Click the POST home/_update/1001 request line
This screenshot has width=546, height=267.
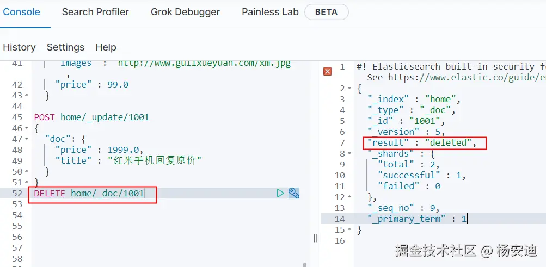[x=91, y=117]
